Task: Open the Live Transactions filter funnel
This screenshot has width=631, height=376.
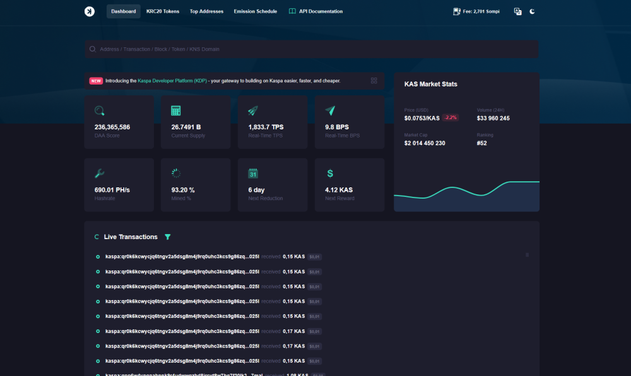Action: (167, 237)
